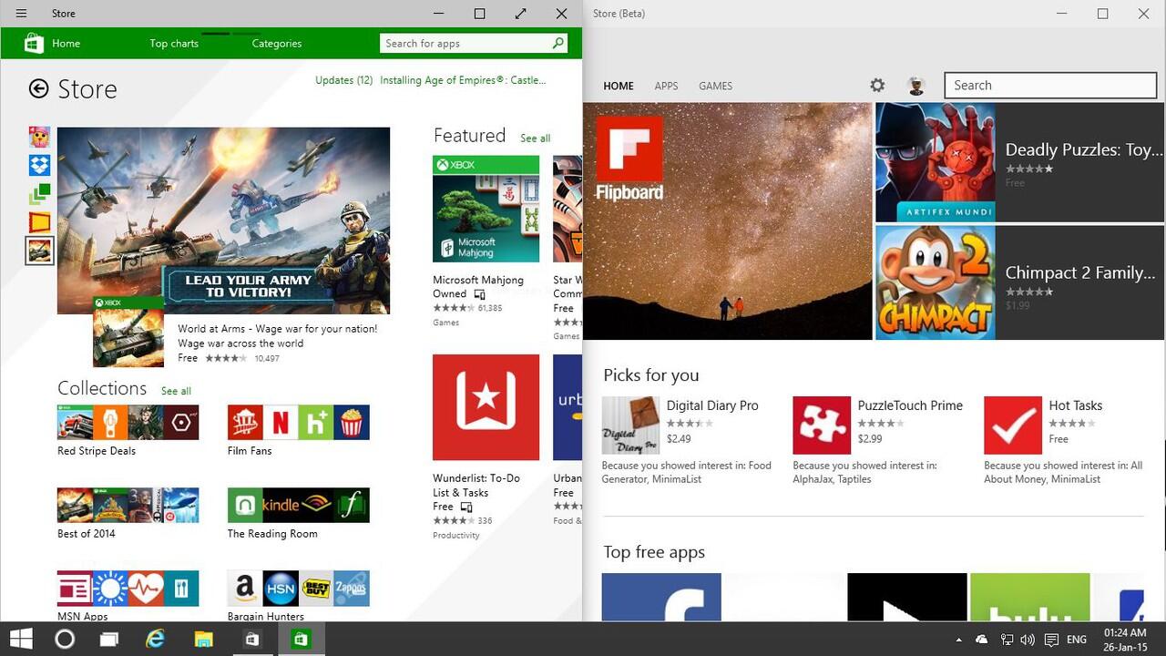
Task: Open the Facebook tile under Top free apps
Action: 661,597
